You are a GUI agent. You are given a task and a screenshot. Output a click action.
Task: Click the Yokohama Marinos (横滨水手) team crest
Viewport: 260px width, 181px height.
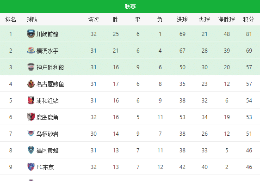coord(31,50)
